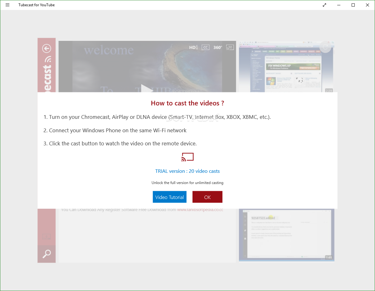Minimize the Tubecast window
375x291 pixels.
tap(339, 5)
